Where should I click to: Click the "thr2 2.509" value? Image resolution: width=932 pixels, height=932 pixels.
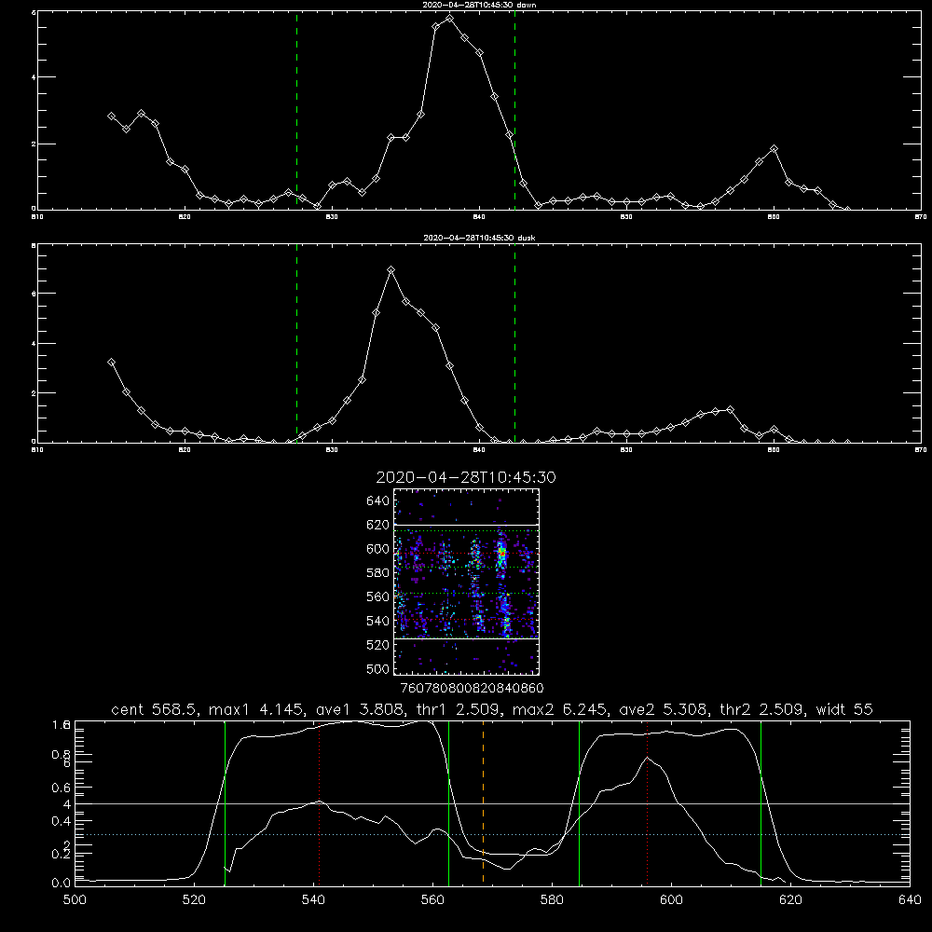(x=762, y=709)
